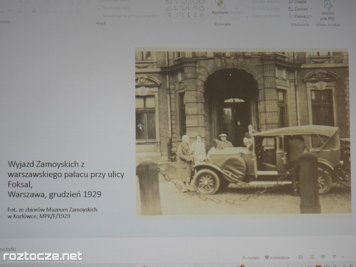Open Kontury kształtu shape outline

coord(264,9)
